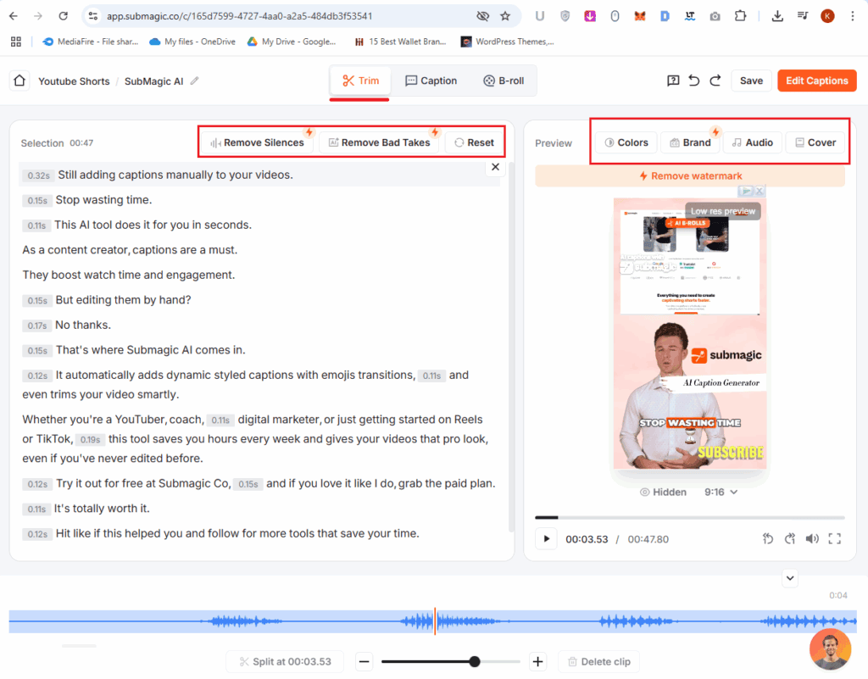868x679 pixels.
Task: Reset the trim selection
Action: pyautogui.click(x=475, y=142)
